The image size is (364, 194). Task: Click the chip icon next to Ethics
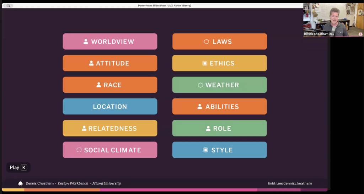point(205,63)
